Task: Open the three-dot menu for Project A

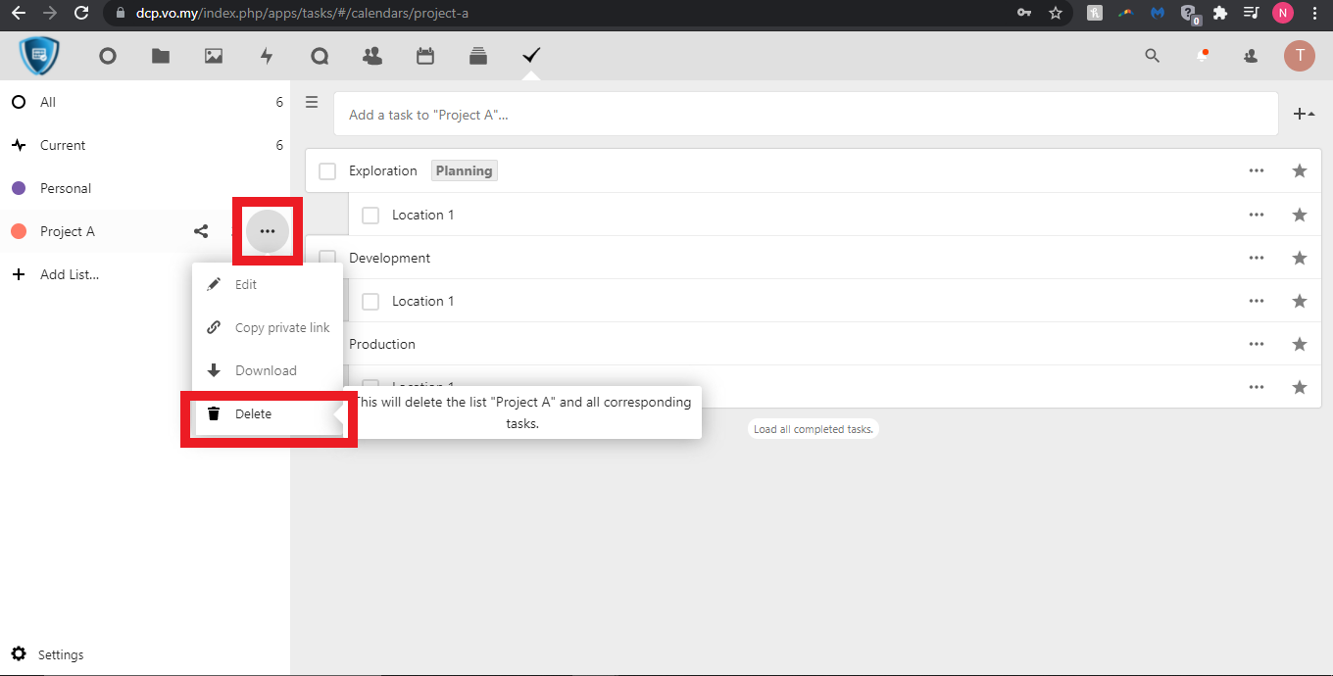Action: (x=268, y=231)
